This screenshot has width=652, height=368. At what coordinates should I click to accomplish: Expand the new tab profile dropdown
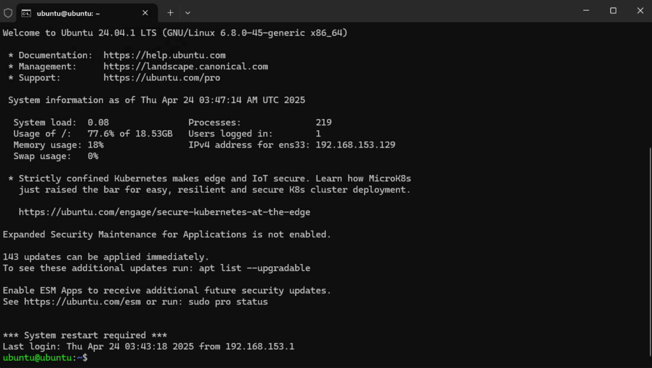click(x=188, y=13)
